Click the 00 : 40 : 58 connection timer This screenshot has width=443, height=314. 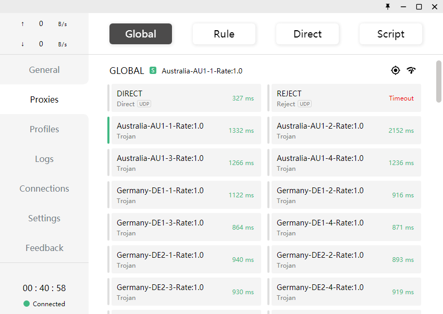44,288
